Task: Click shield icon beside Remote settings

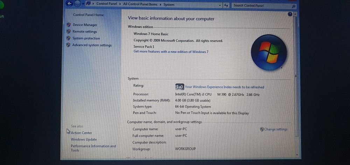Action: point(69,31)
